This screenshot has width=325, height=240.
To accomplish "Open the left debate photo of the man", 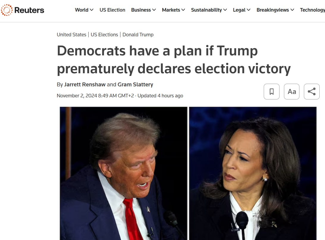I will (x=124, y=173).
